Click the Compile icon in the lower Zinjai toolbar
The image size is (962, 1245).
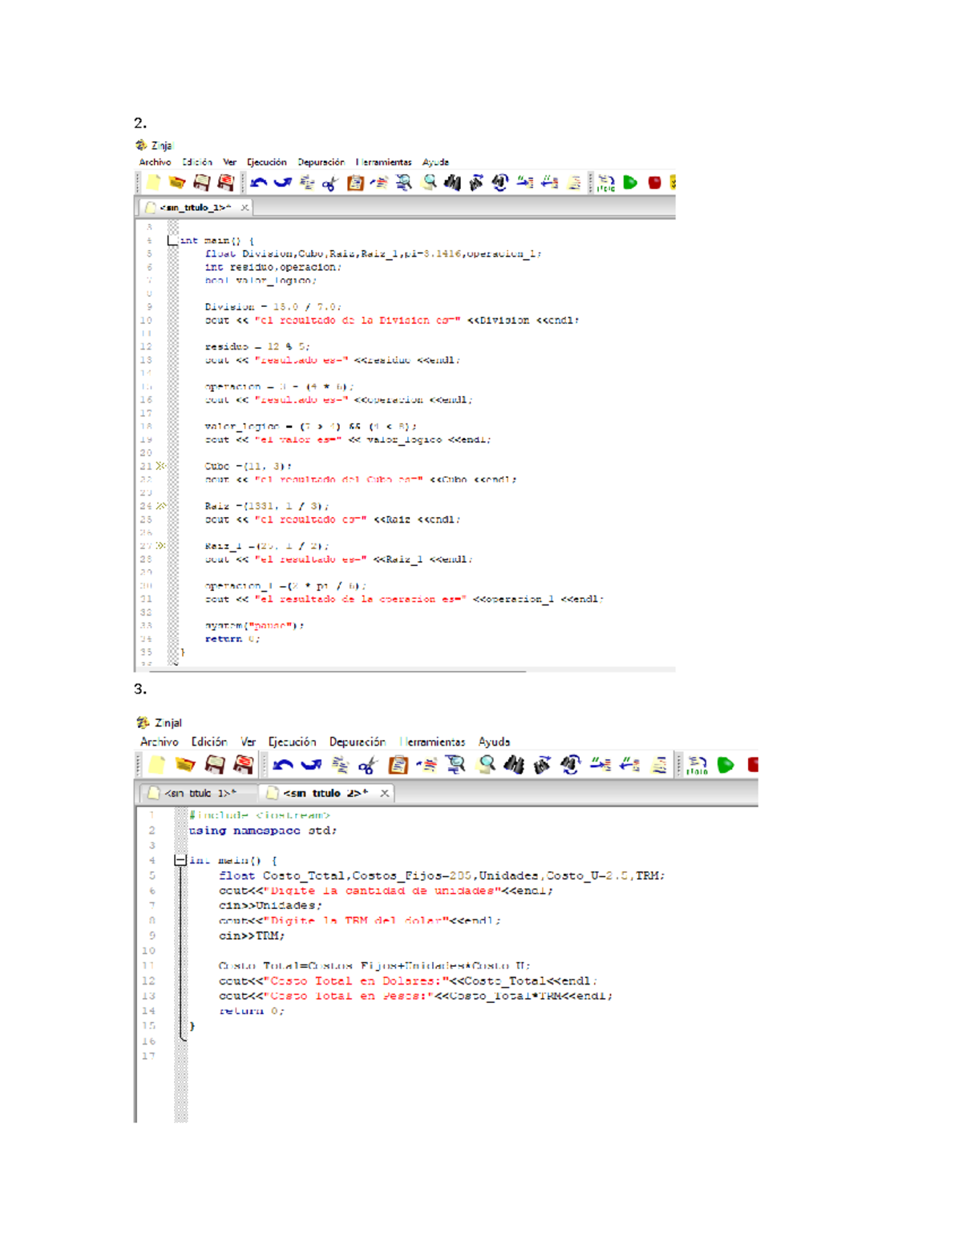click(x=697, y=766)
